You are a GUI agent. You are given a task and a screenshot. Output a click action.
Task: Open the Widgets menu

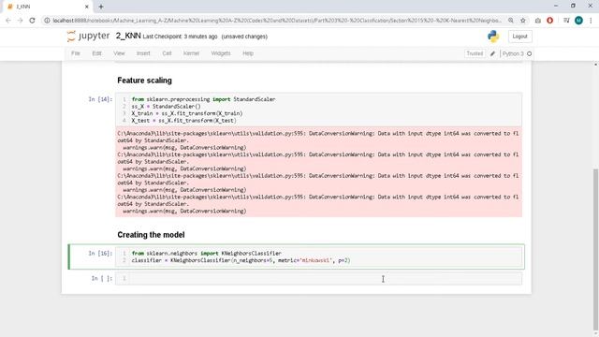[x=221, y=53]
